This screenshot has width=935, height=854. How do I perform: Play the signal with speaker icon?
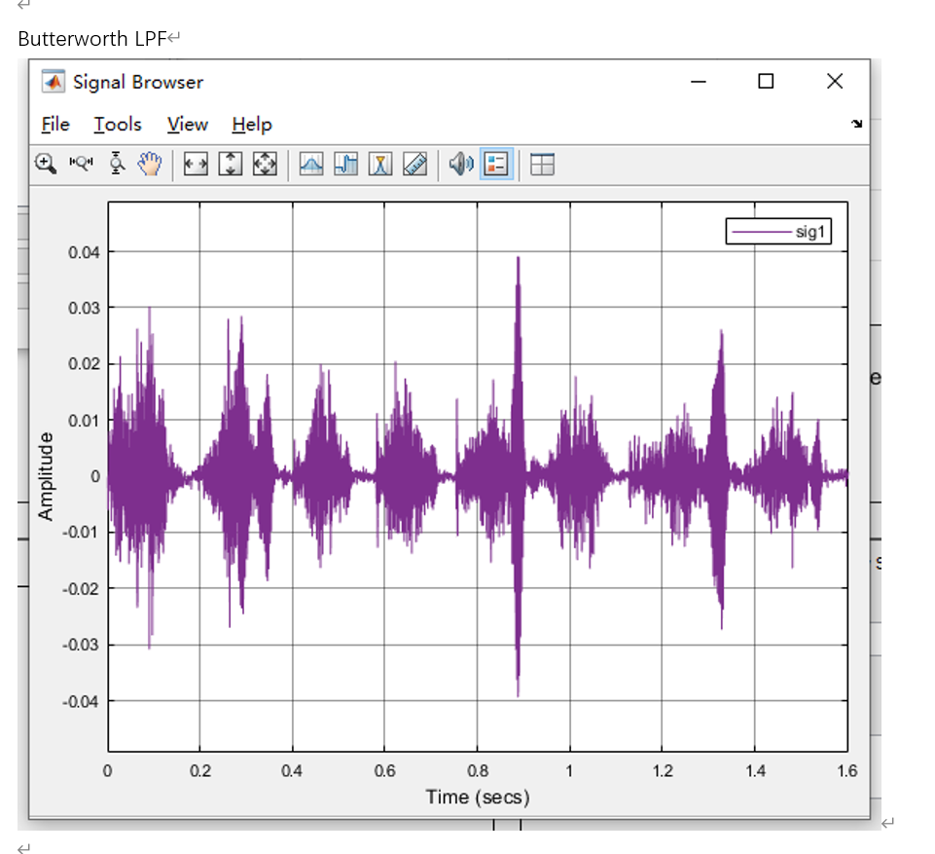(461, 164)
